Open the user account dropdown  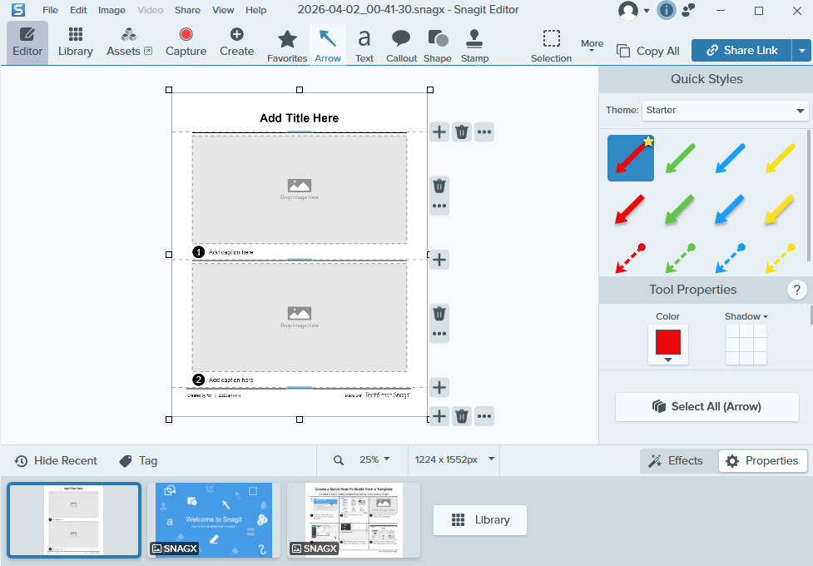[633, 10]
